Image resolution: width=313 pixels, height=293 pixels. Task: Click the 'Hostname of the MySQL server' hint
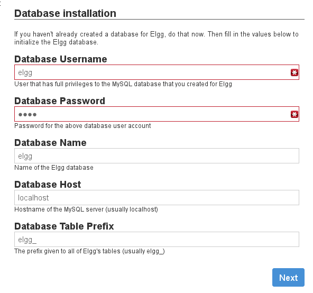click(x=86, y=209)
